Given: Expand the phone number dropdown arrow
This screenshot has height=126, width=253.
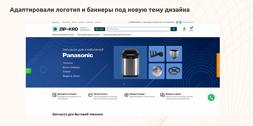Looking at the screenshot, I should coord(141,22).
